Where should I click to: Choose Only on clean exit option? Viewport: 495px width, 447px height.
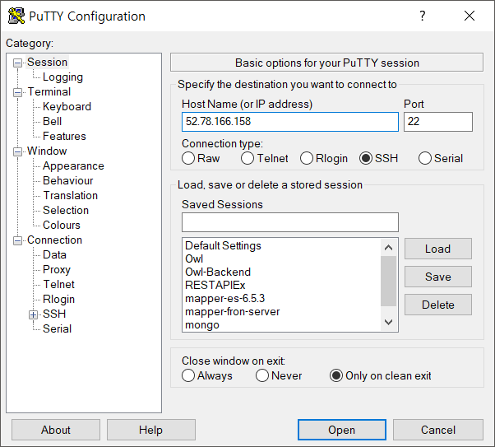pyautogui.click(x=381, y=376)
